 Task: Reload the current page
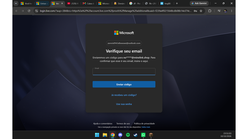[x=29, y=11]
